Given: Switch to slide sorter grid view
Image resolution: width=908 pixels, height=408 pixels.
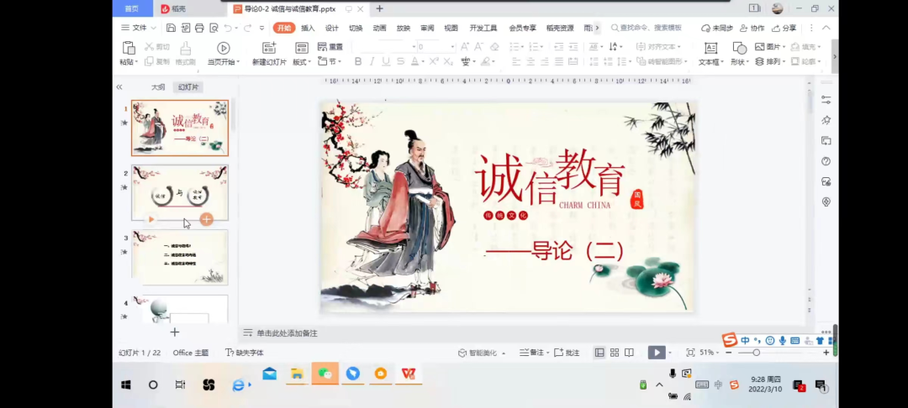Looking at the screenshot, I should [615, 353].
